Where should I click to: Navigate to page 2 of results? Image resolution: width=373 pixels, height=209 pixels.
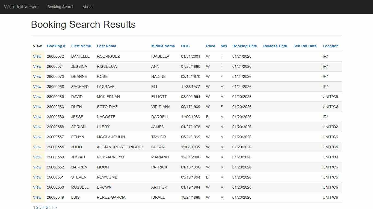click(37, 207)
